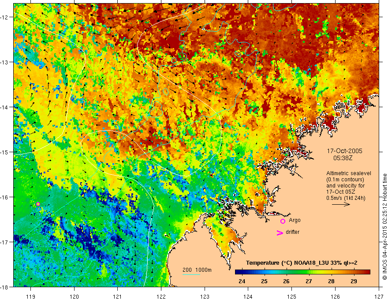Click the colorbar tick label 28
Image resolution: width=388 pixels, height=300 pixels.
click(331, 281)
